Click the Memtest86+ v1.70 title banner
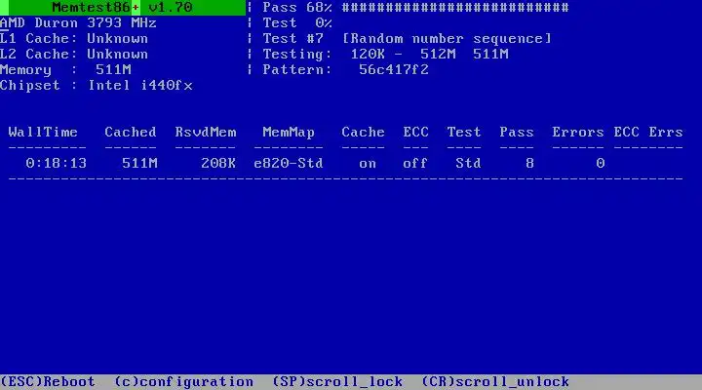 point(123,7)
